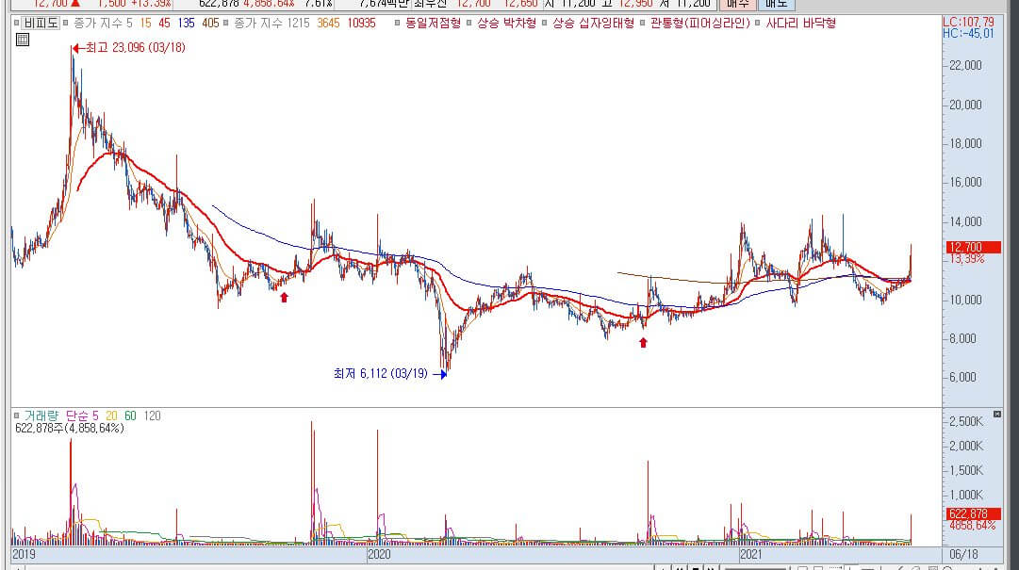Toggle the square before 종가 지수 5

tap(66, 24)
